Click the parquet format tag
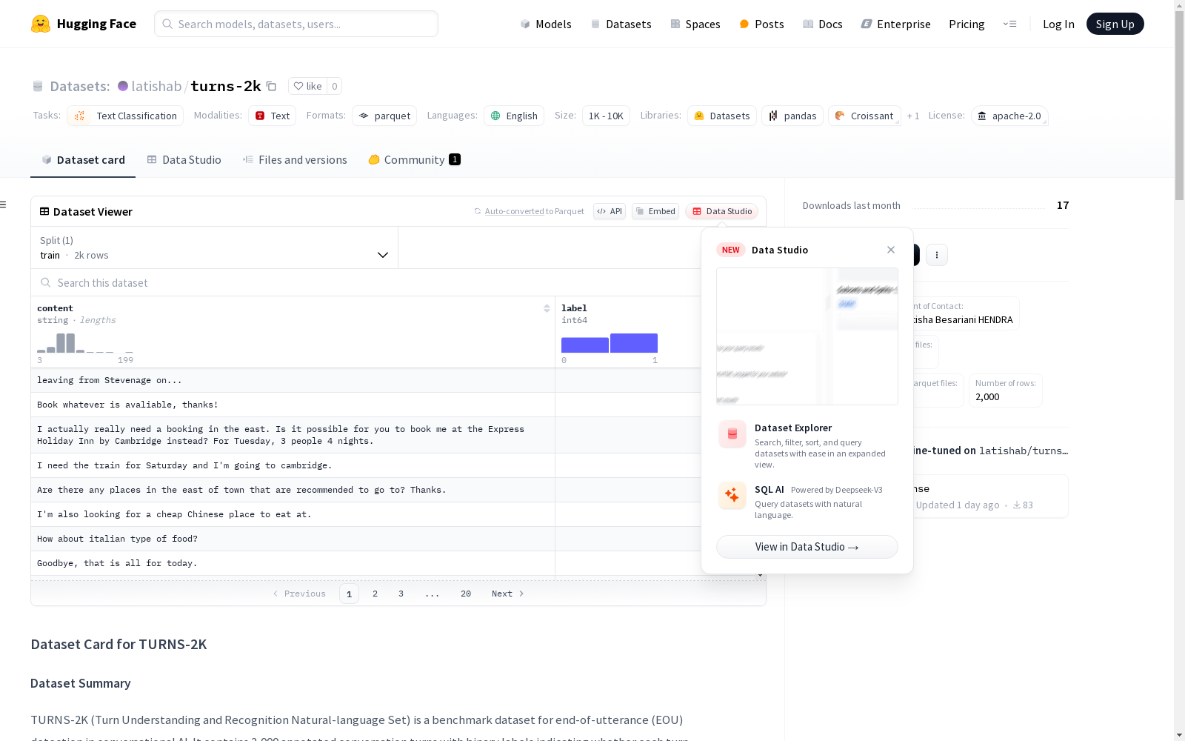Screen dimensions: 1185x741 (x=384, y=116)
